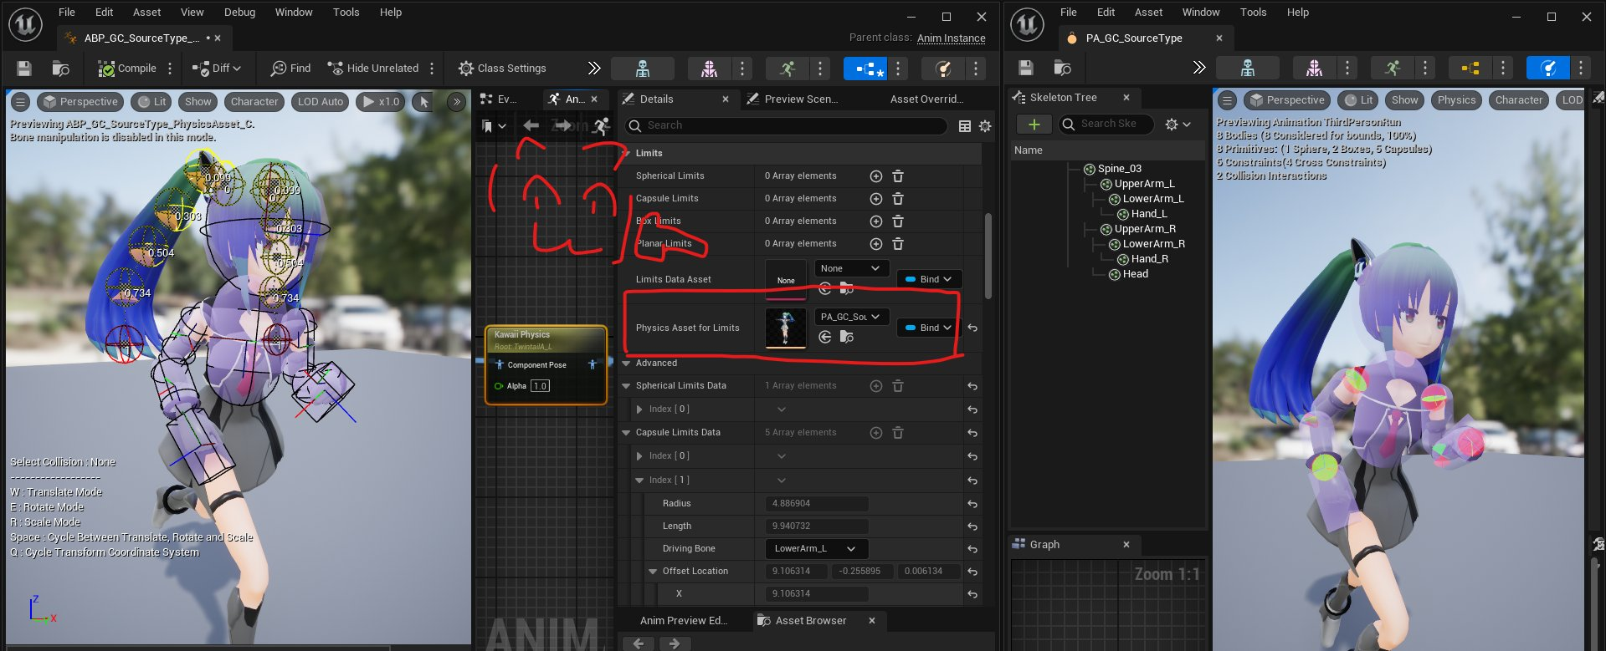Switch to Blueprint mode in PA_GC_SourceType window
1606x651 pixels.
(1470, 69)
